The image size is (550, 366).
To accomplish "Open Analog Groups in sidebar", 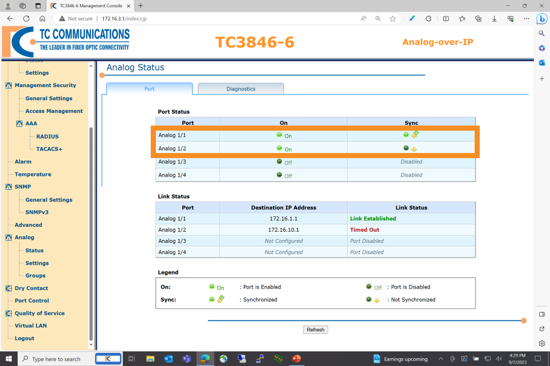I will pos(36,276).
